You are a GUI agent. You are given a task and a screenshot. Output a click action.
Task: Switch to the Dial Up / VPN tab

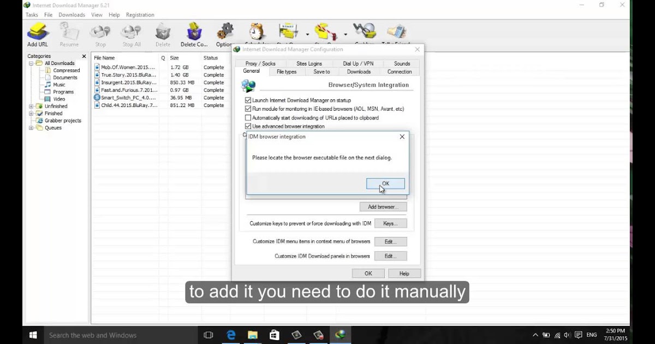tap(358, 64)
